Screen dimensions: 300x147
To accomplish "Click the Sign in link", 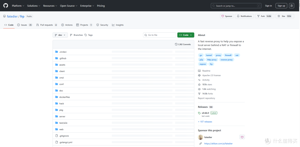I will click(x=268, y=6).
